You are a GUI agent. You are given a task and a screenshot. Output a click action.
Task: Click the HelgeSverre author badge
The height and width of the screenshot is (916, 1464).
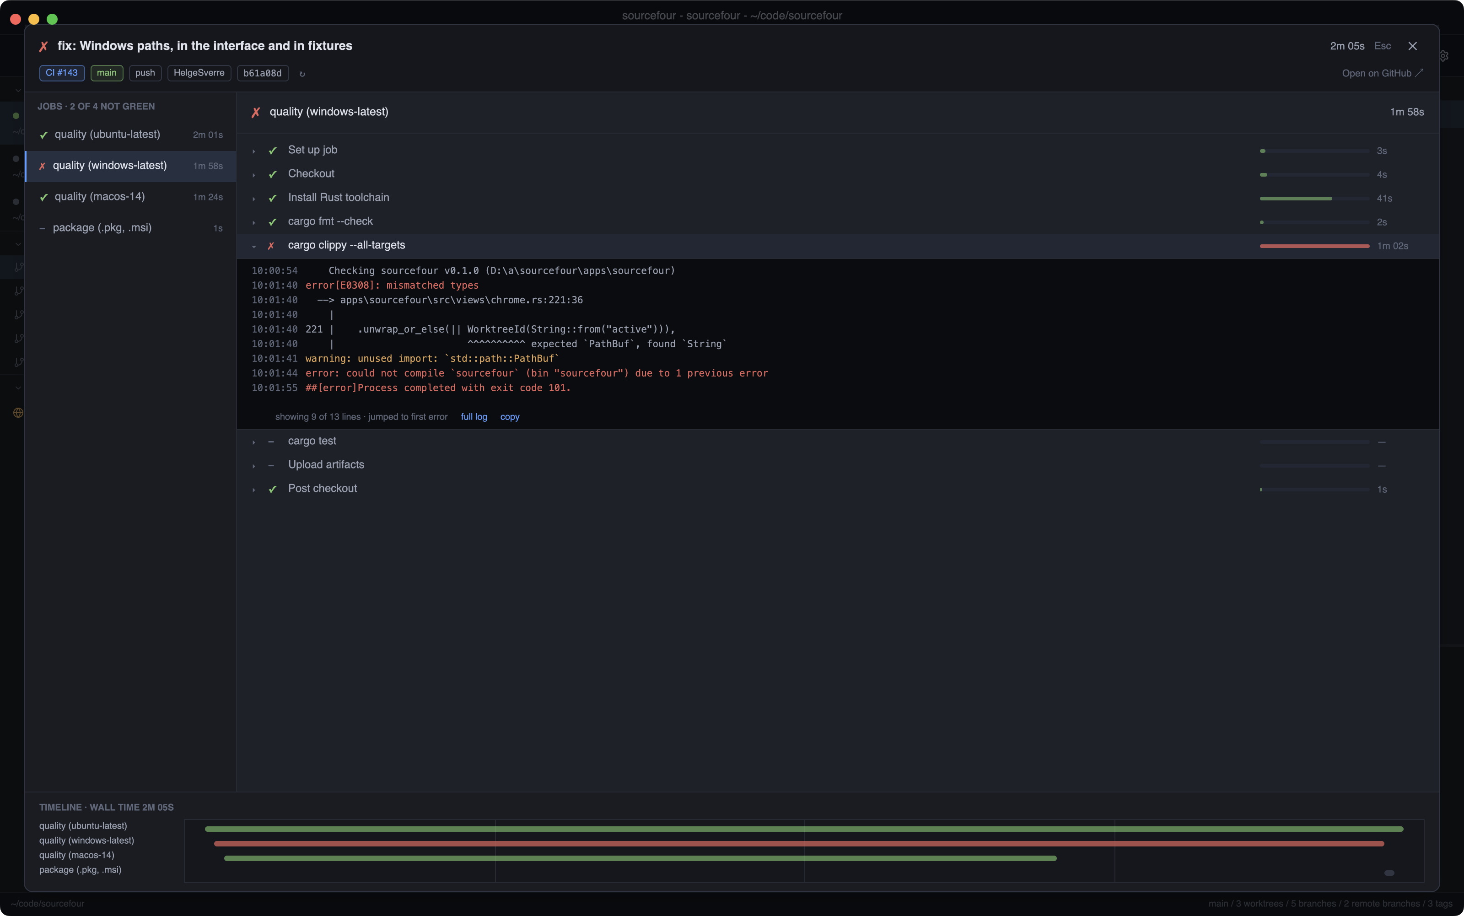point(199,73)
